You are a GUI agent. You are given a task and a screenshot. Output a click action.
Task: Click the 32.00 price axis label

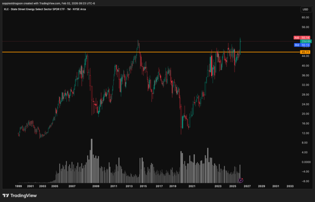tap(305, 85)
